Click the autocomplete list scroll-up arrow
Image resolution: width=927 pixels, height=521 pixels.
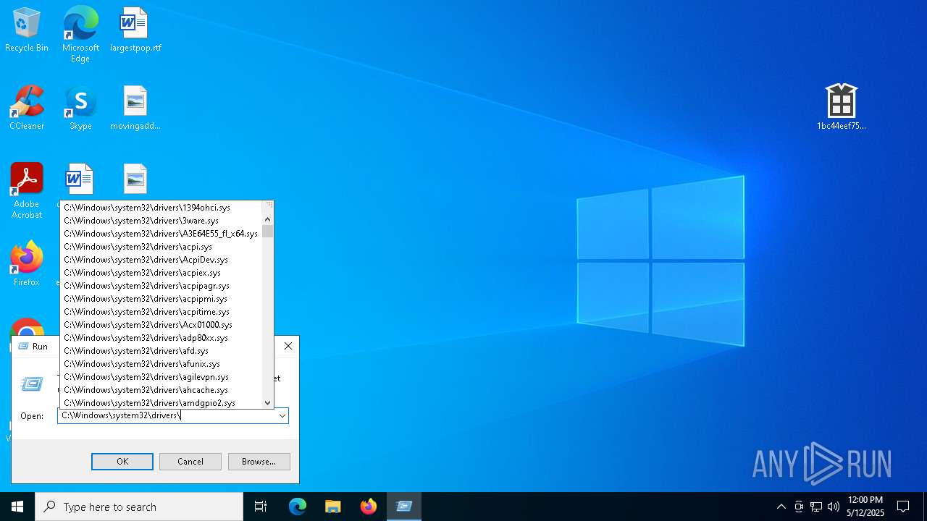click(268, 219)
